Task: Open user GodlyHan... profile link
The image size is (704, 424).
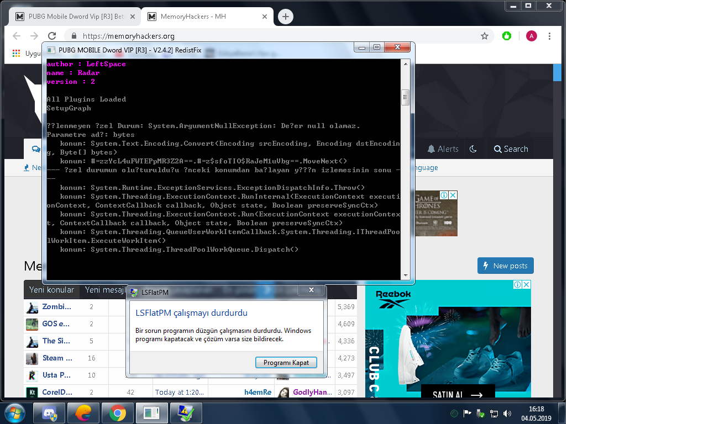Action: point(312,392)
